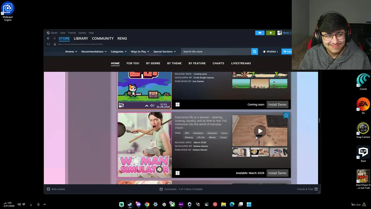Open the View menu
This screenshot has width=371, height=209.
tap(63, 33)
